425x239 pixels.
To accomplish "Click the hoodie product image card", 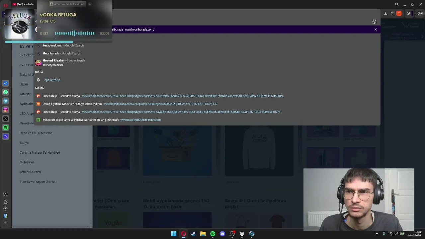I will point(259,150).
